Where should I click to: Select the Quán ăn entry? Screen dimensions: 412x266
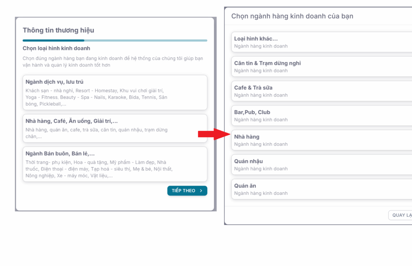[x=321, y=189]
